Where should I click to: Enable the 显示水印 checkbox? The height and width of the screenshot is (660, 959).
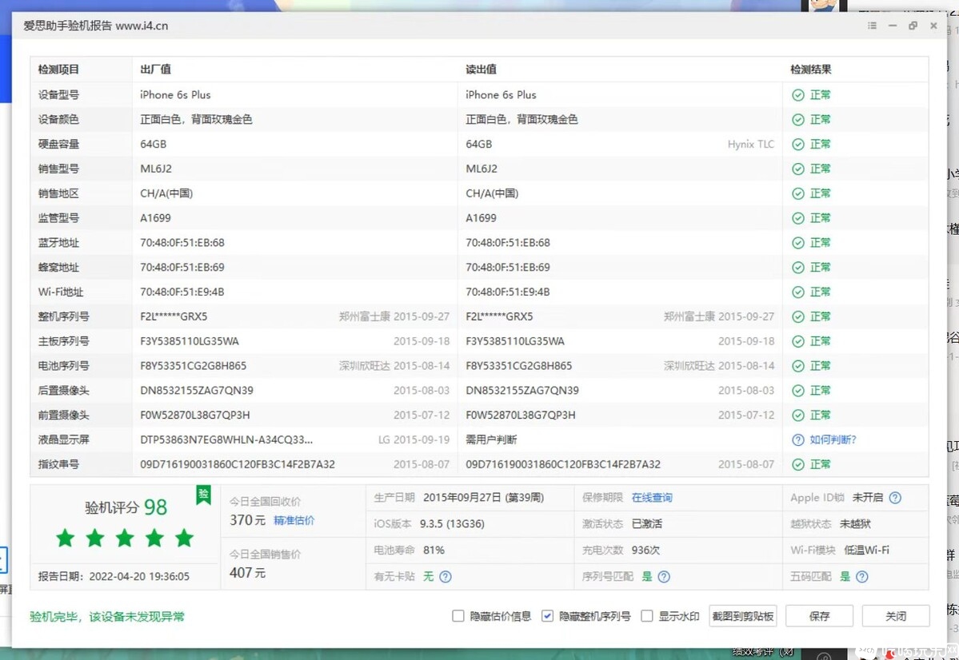pyautogui.click(x=646, y=616)
